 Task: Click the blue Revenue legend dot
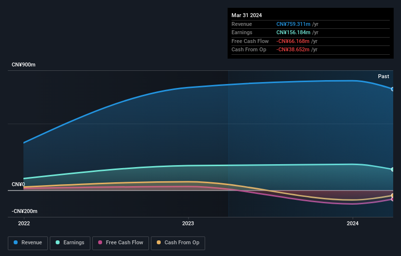coord(16,242)
